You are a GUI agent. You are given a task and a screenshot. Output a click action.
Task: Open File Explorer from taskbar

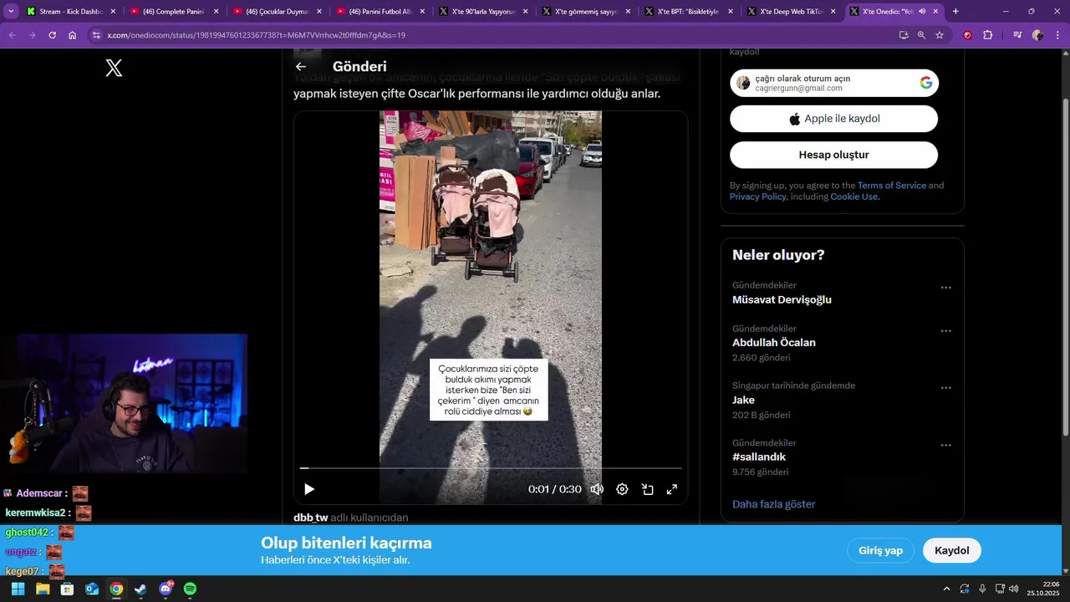(43, 589)
